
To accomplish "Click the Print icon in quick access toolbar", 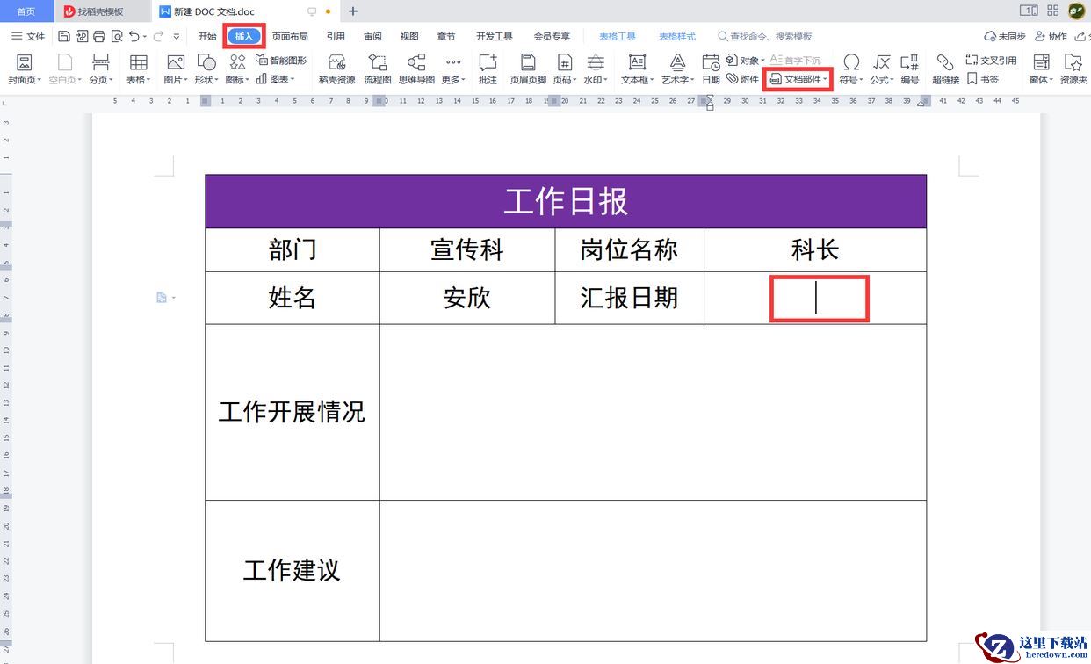I will [99, 36].
